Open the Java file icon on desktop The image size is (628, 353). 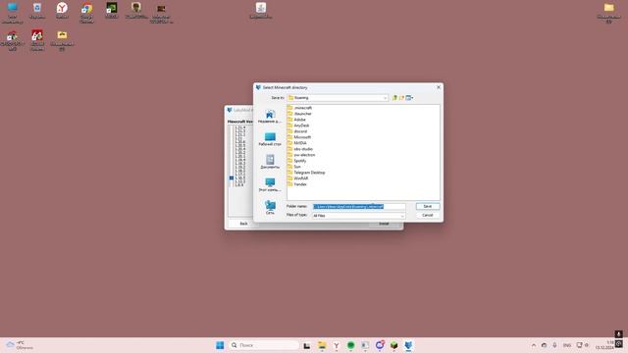(261, 11)
